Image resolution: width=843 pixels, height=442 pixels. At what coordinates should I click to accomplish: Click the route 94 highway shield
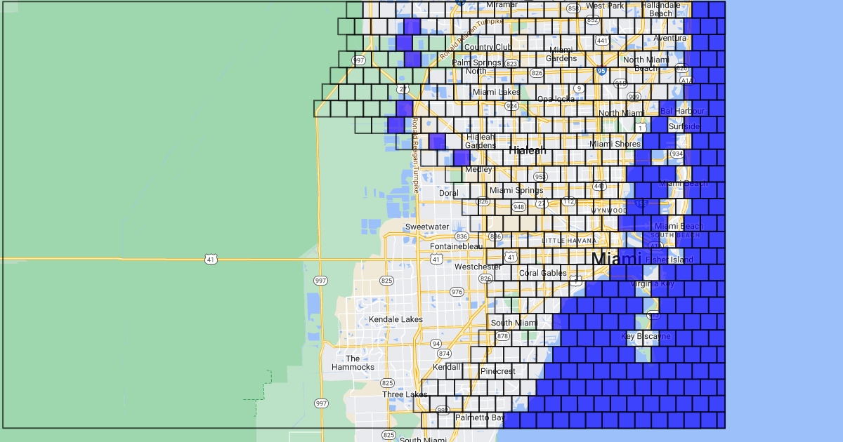click(x=436, y=344)
